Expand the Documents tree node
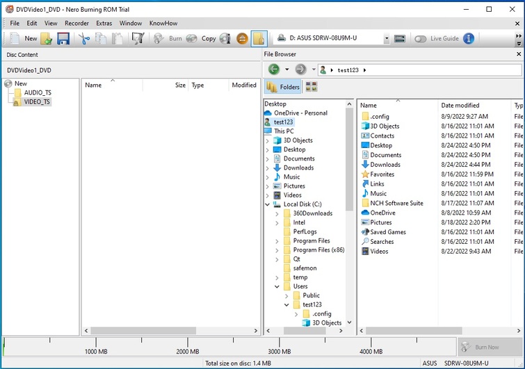Screen dimensions: 525x369 click(x=267, y=159)
